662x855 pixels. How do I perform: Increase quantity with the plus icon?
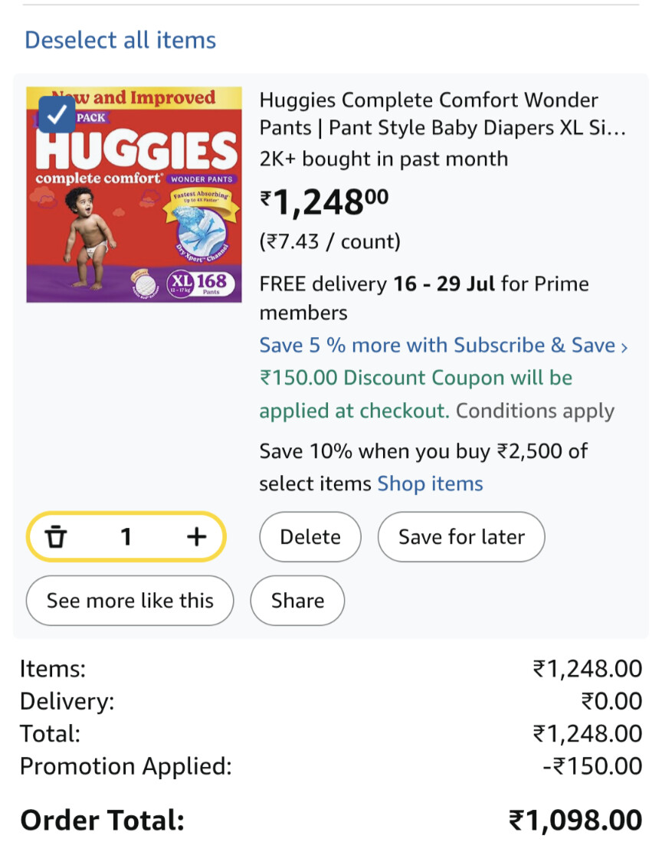(196, 536)
